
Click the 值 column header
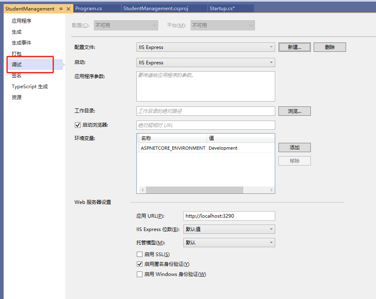pos(241,138)
